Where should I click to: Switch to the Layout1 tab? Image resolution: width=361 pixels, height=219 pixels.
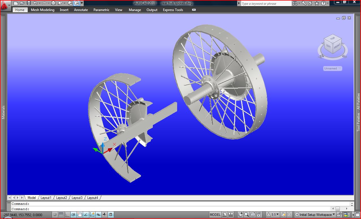(46, 198)
